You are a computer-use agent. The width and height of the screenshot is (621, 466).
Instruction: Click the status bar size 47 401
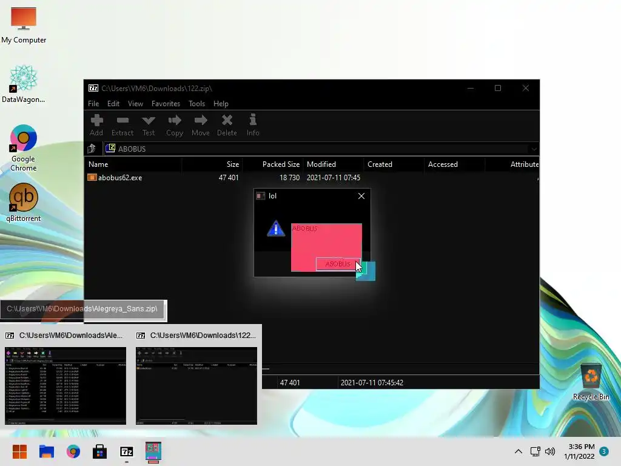pyautogui.click(x=290, y=383)
